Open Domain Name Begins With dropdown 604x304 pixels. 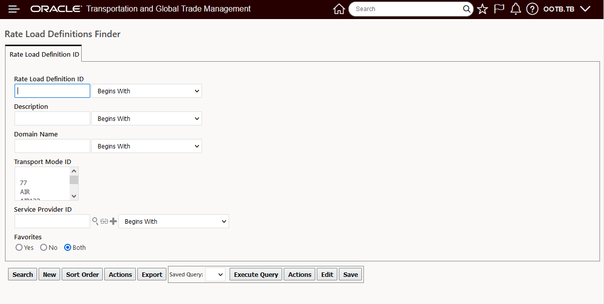tap(146, 146)
